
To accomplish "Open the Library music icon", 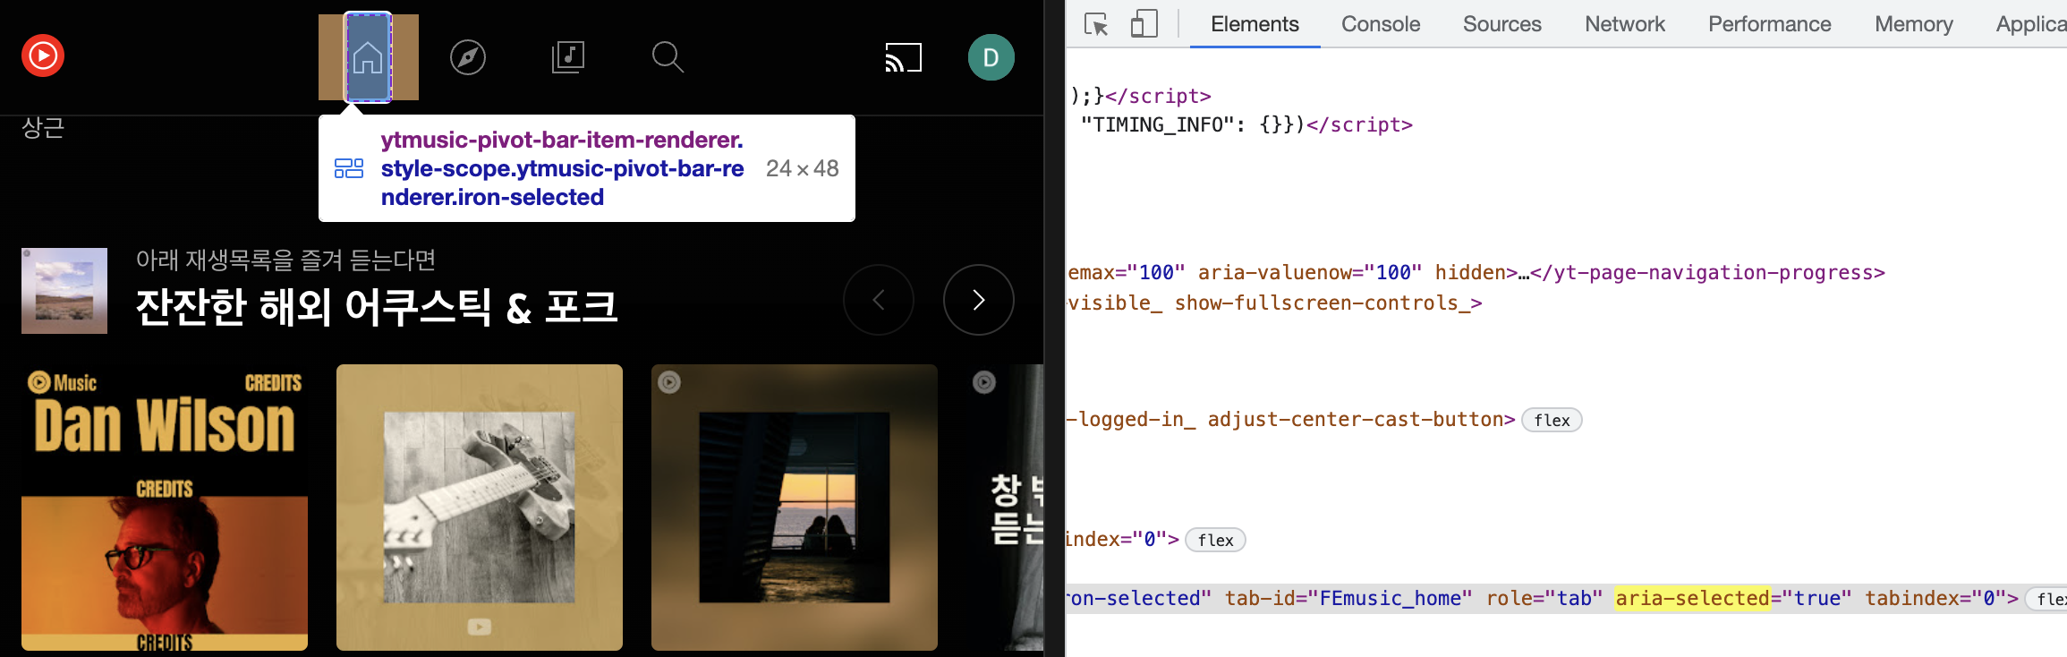I will pyautogui.click(x=568, y=57).
